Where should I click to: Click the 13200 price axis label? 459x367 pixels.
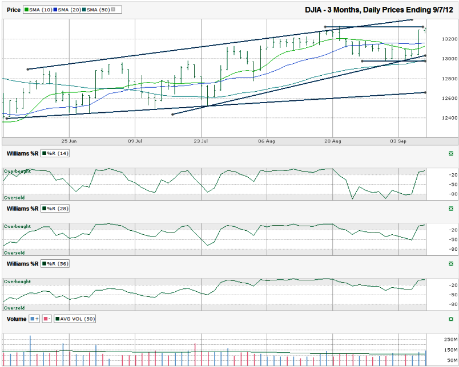(x=450, y=39)
